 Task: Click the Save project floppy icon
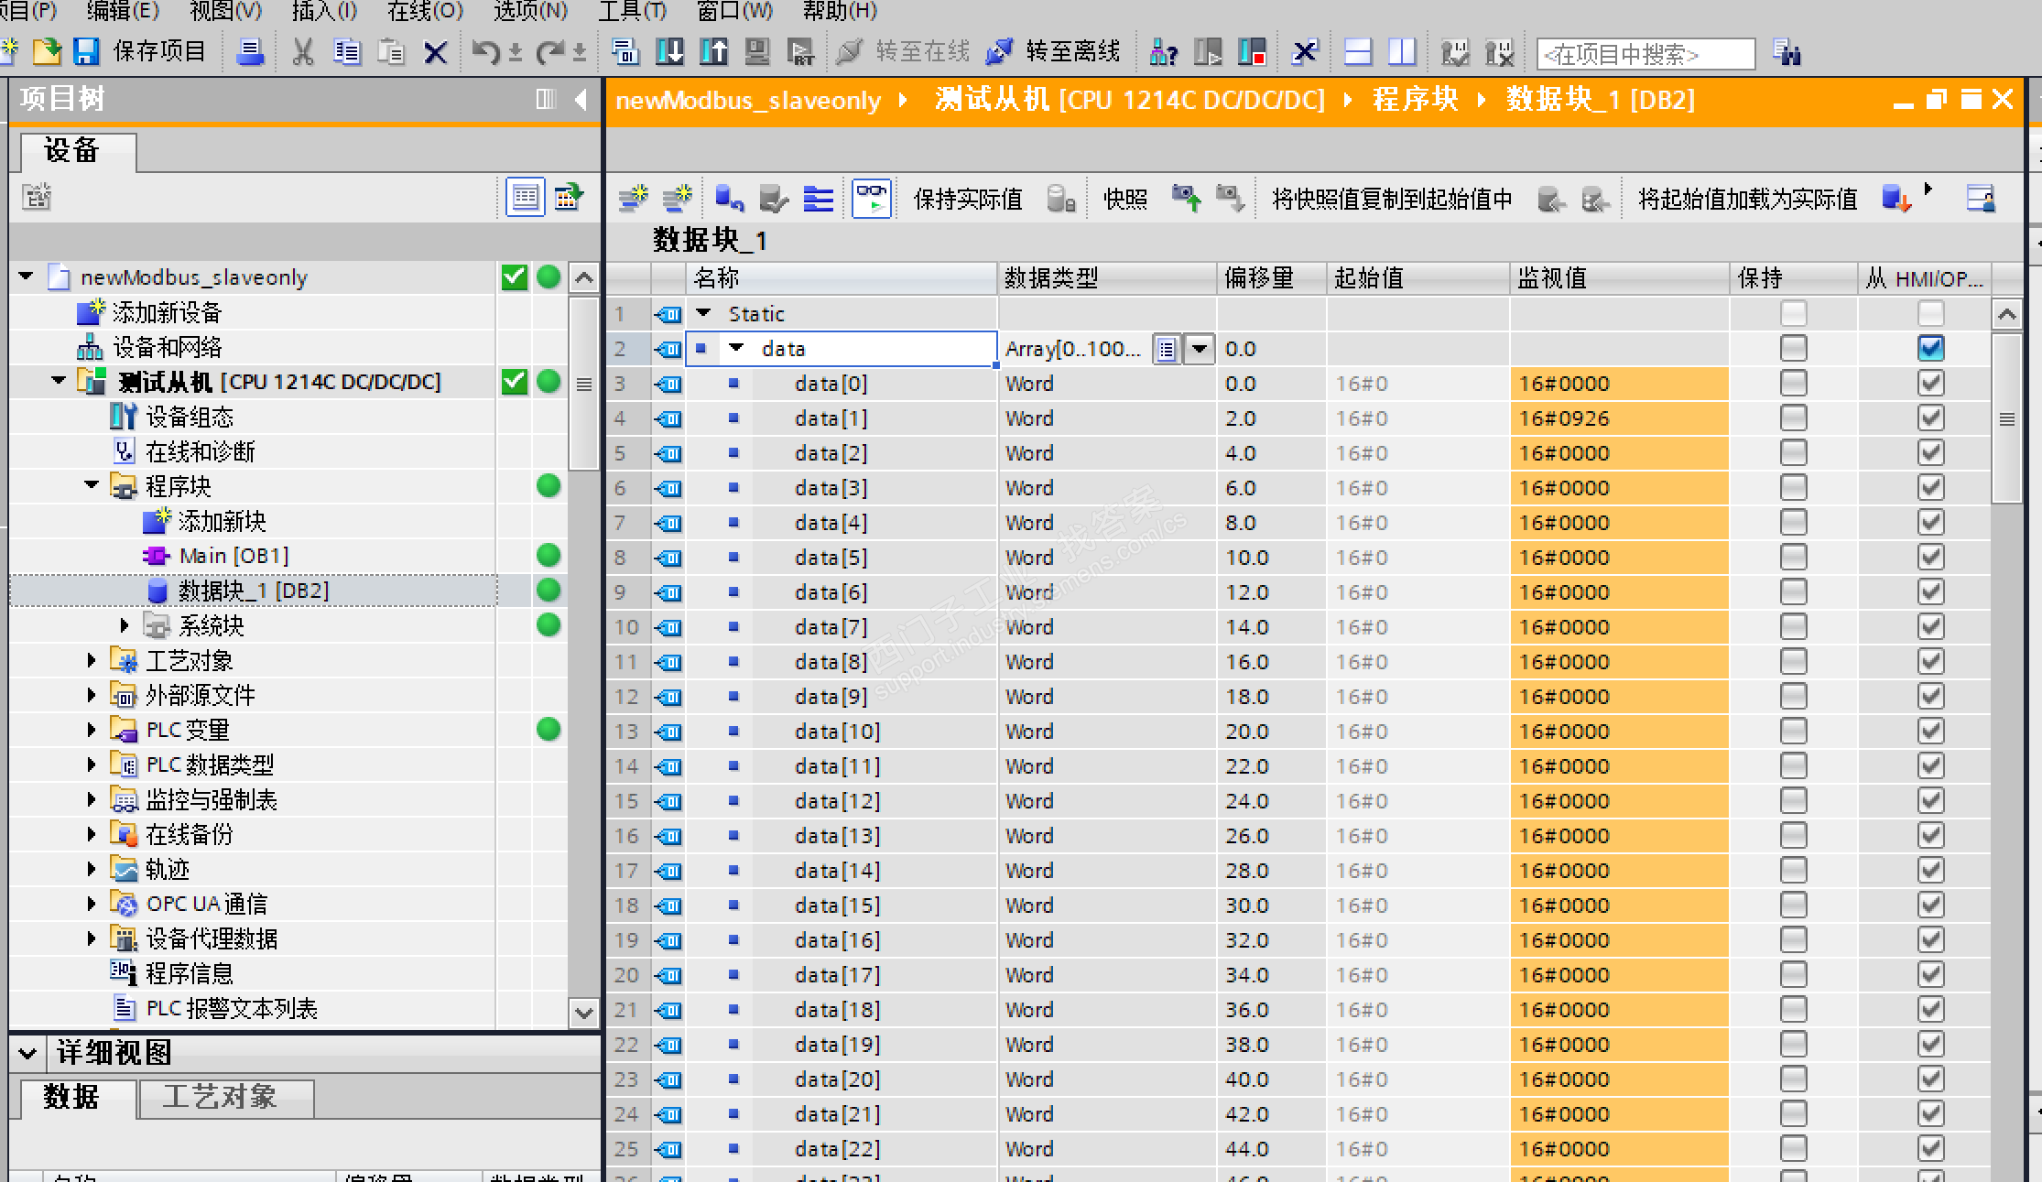point(86,51)
